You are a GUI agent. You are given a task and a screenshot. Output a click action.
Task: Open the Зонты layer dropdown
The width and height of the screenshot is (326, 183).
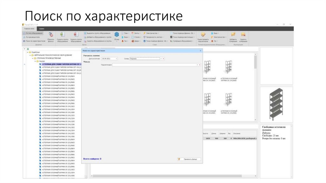tap(136, 33)
